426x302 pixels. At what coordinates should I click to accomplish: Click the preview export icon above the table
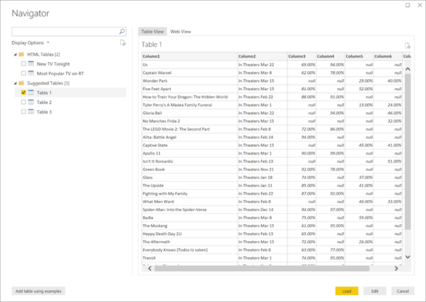coord(408,45)
